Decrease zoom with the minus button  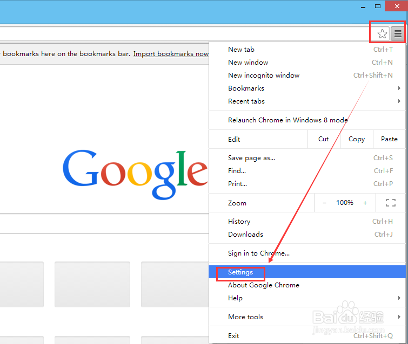tap(324, 203)
